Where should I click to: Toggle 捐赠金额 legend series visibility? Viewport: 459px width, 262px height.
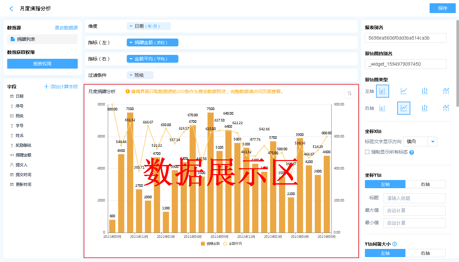click(210, 244)
